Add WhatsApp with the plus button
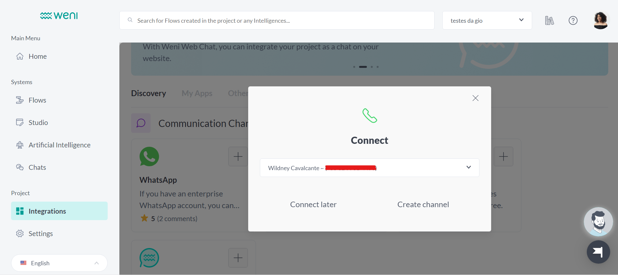The image size is (618, 275). 238,156
